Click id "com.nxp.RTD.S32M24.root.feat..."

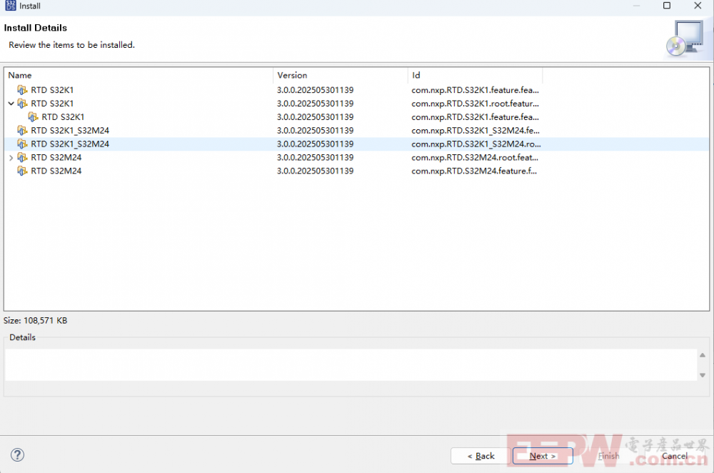475,158
